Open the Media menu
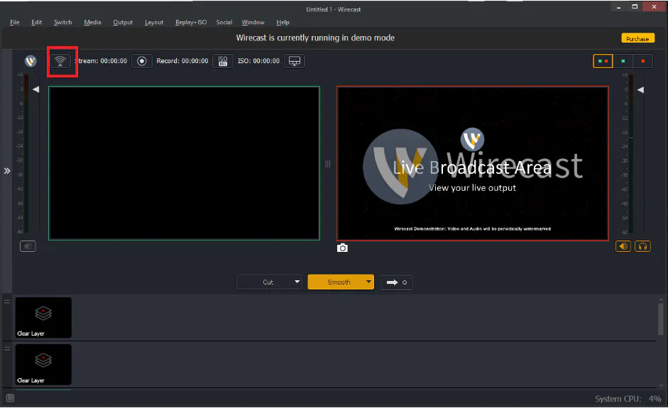The width and height of the screenshot is (668, 408). point(92,22)
